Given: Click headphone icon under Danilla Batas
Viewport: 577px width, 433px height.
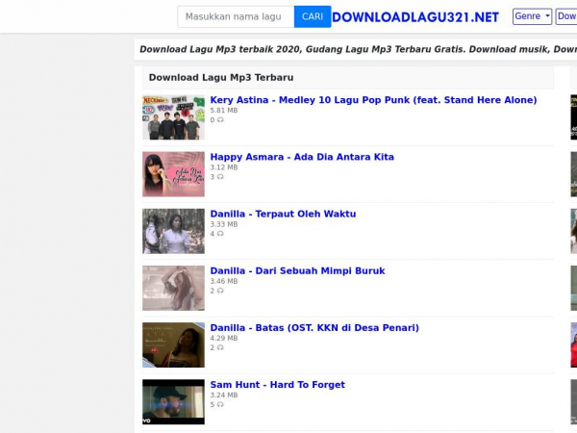Looking at the screenshot, I should point(220,347).
